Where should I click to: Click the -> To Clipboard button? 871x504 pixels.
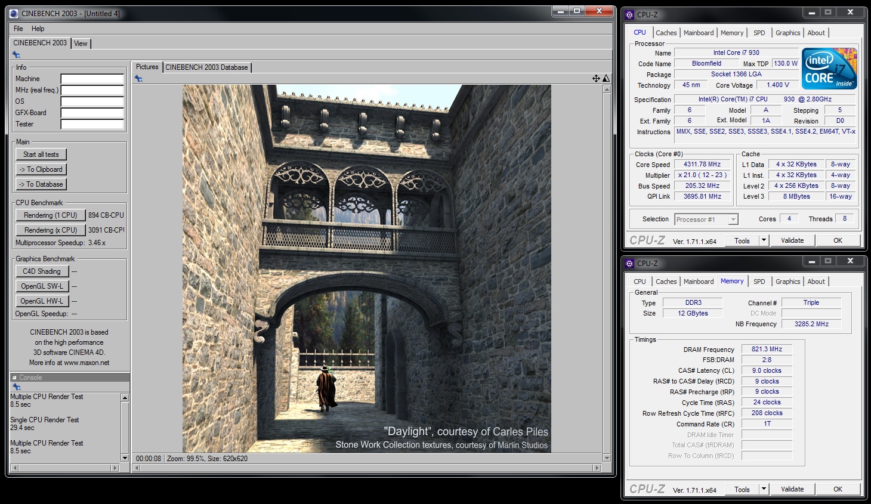(41, 169)
